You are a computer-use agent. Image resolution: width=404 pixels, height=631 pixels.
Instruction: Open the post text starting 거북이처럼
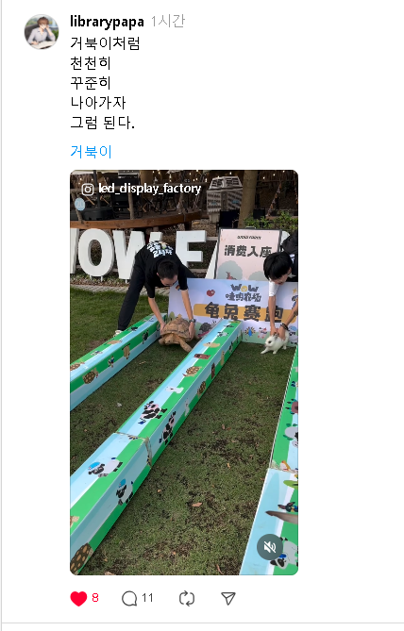click(x=105, y=82)
